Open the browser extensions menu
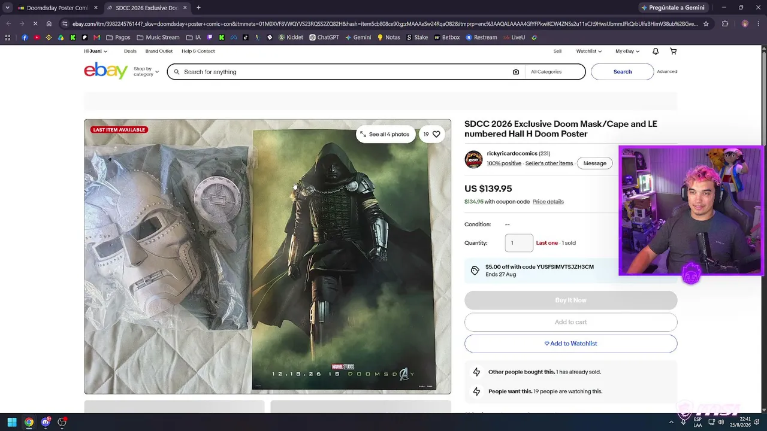 pos(725,24)
